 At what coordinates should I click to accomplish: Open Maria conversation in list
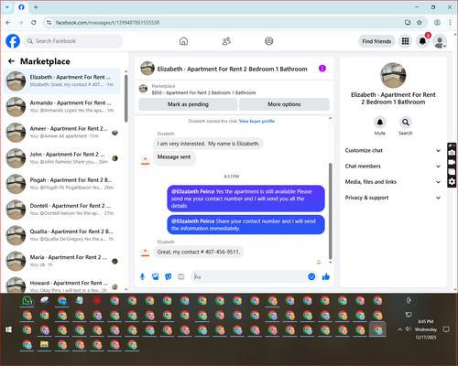click(x=62, y=261)
